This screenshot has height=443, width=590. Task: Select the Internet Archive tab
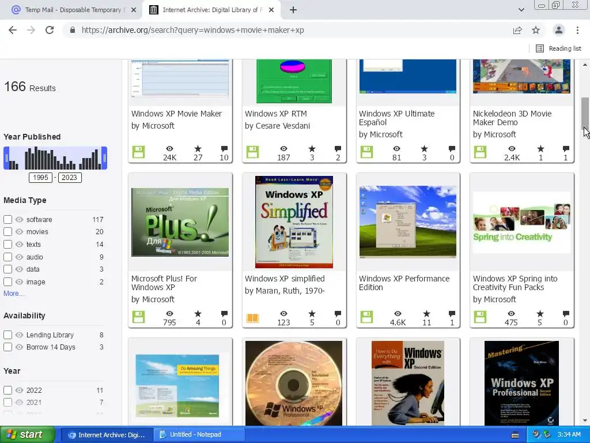[x=211, y=10]
